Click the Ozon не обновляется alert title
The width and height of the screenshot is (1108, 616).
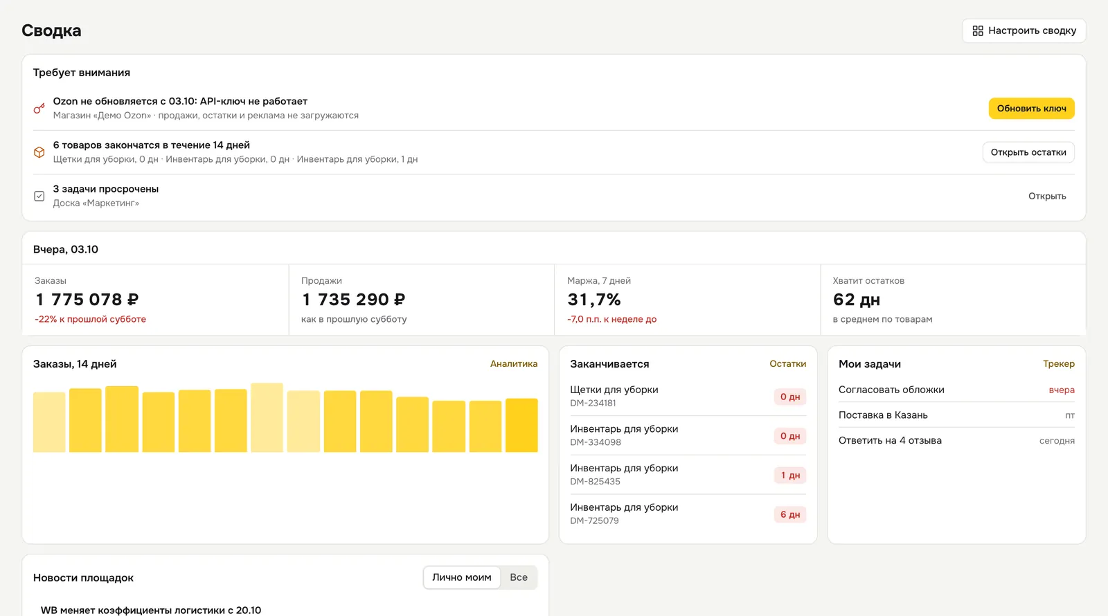click(180, 101)
